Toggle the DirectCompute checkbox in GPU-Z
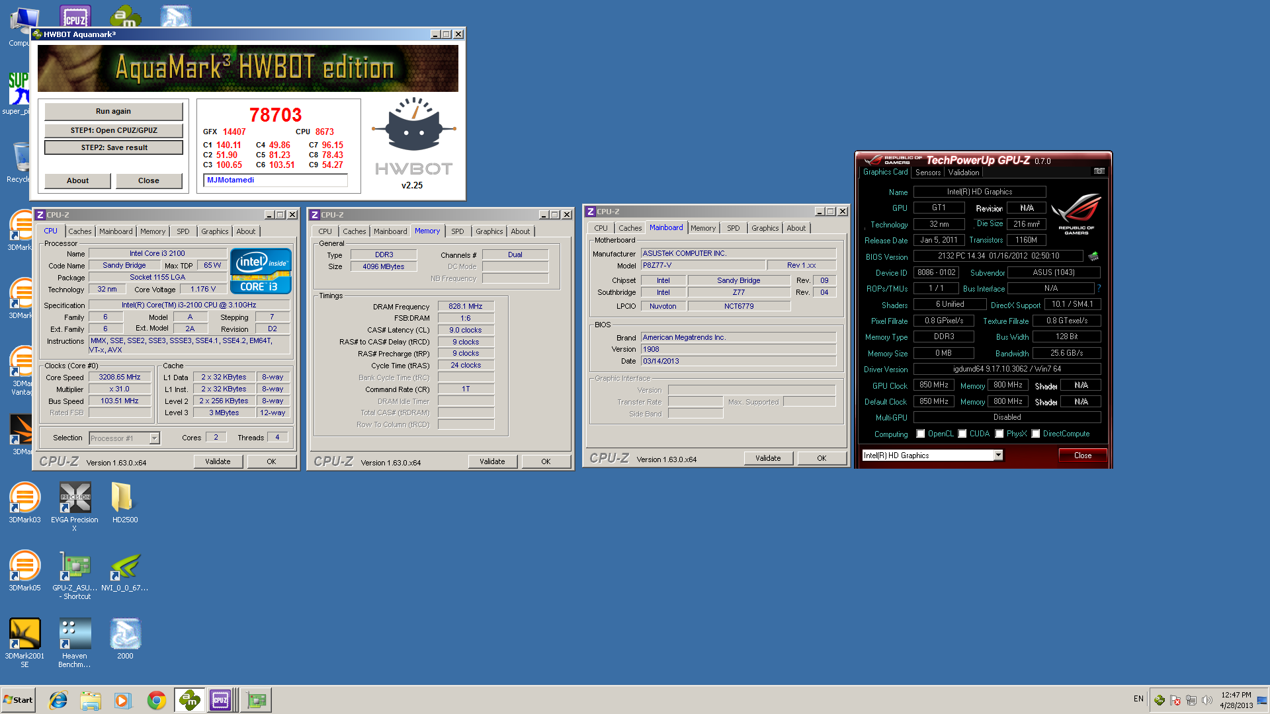1270x714 pixels. click(x=1036, y=434)
